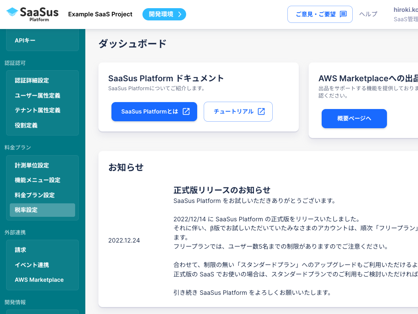
Task: Click the SaaSus Platform logo
Action: (32, 14)
